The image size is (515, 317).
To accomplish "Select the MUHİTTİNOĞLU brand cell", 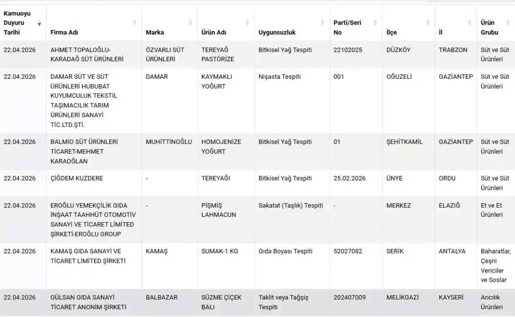I will tap(169, 142).
